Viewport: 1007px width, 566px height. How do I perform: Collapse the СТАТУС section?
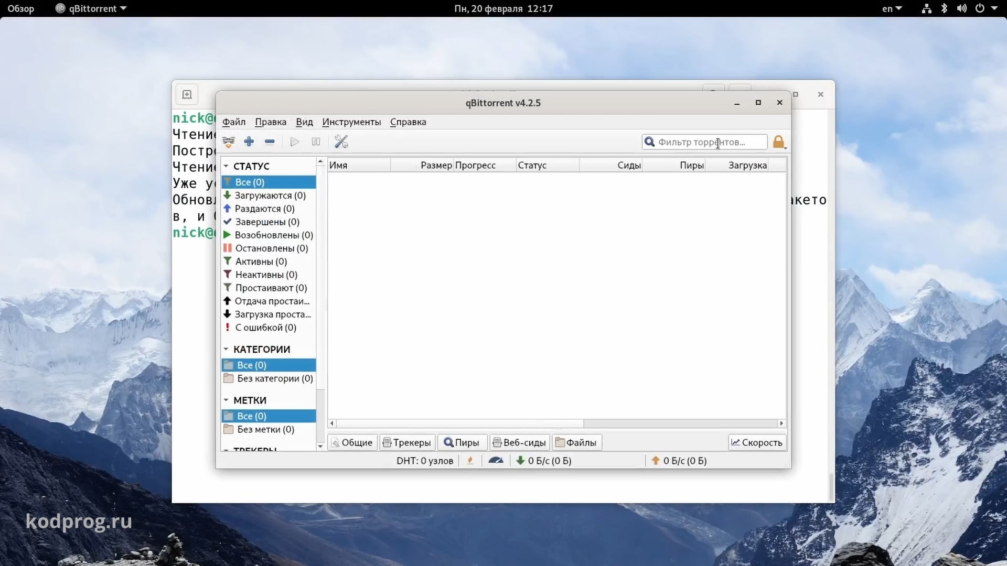(226, 166)
